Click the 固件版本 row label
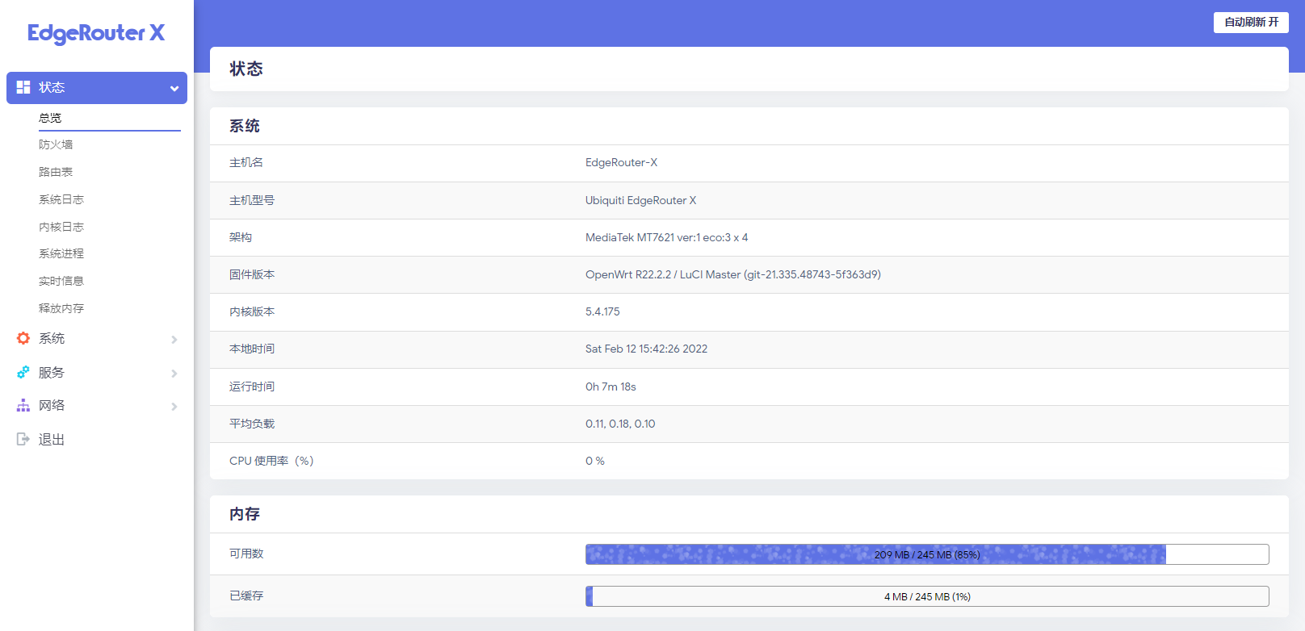The width and height of the screenshot is (1305, 631). point(252,274)
